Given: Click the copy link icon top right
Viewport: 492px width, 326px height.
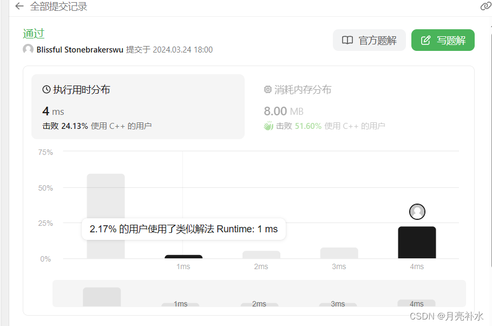Looking at the screenshot, I should pyautogui.click(x=486, y=6).
